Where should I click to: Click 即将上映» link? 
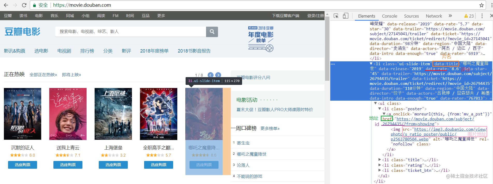pyautogui.click(x=72, y=75)
